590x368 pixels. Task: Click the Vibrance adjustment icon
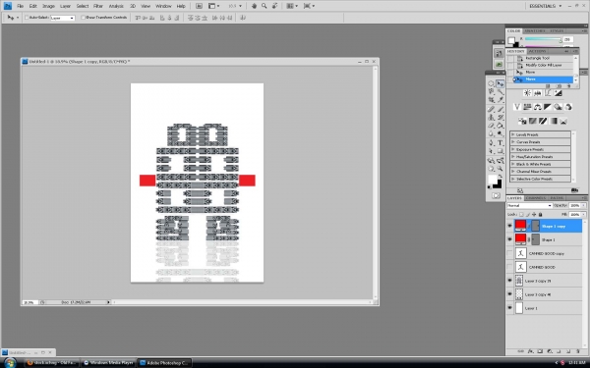coord(517,107)
